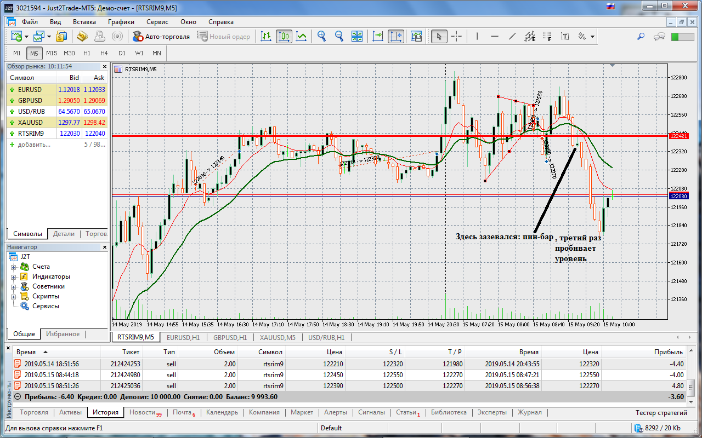This screenshot has width=702, height=438.
Task: Expand the Советники node in Navigator
Action: point(13,286)
